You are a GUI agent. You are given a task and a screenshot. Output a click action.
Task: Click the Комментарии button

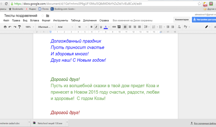click(x=182, y=19)
